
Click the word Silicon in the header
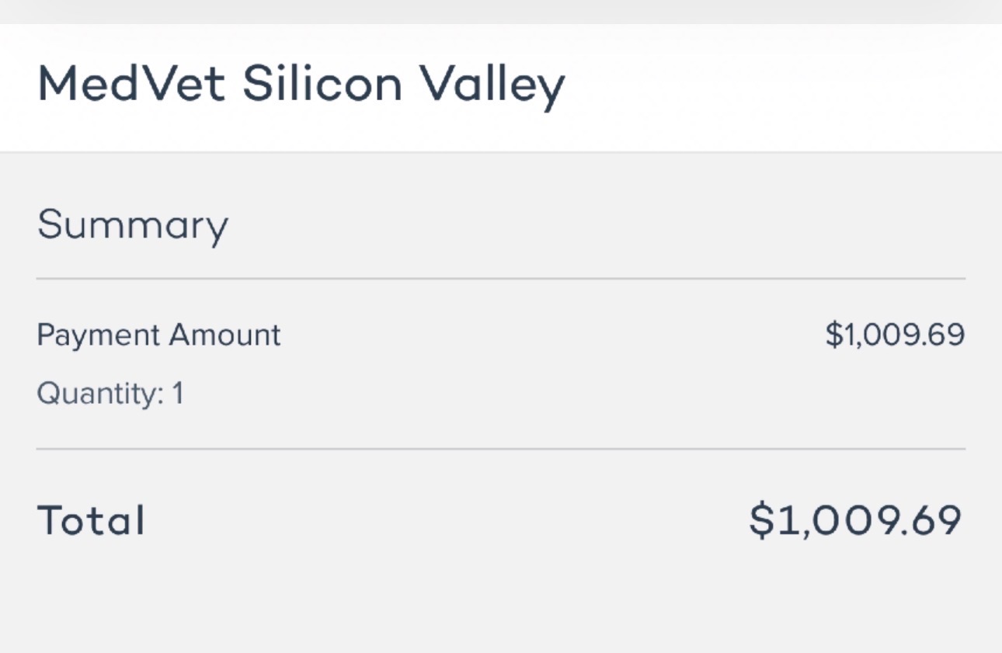322,84
